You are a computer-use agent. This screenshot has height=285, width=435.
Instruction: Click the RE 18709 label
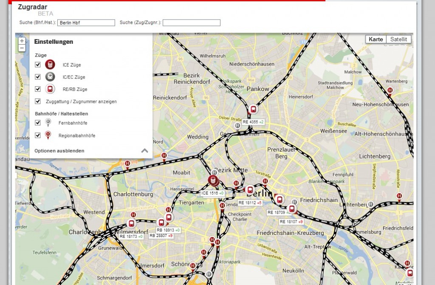278,212
